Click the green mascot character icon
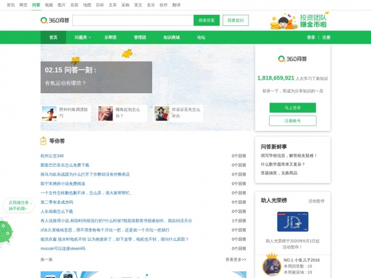 pyautogui.click(x=5, y=232)
